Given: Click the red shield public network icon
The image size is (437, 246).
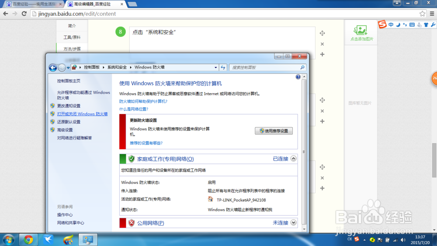Looking at the screenshot, I should tap(132, 223).
